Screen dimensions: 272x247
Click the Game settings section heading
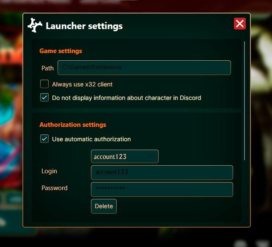tap(61, 51)
